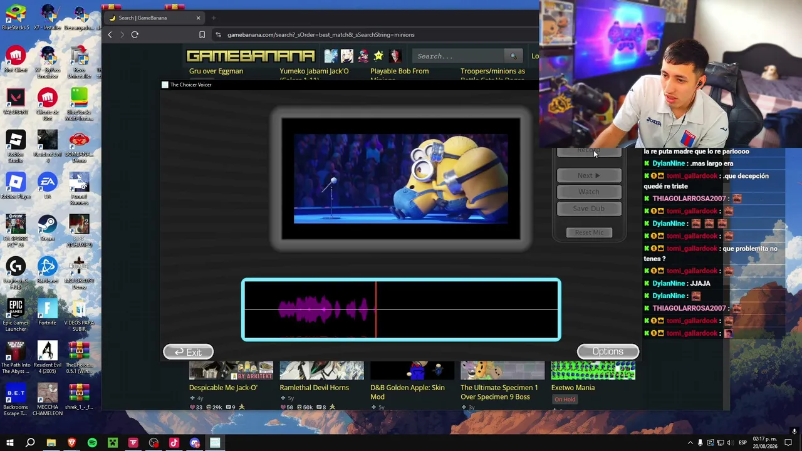Screen dimensions: 802x451
Task: Close the GameBanana browser tab
Action: [x=198, y=18]
